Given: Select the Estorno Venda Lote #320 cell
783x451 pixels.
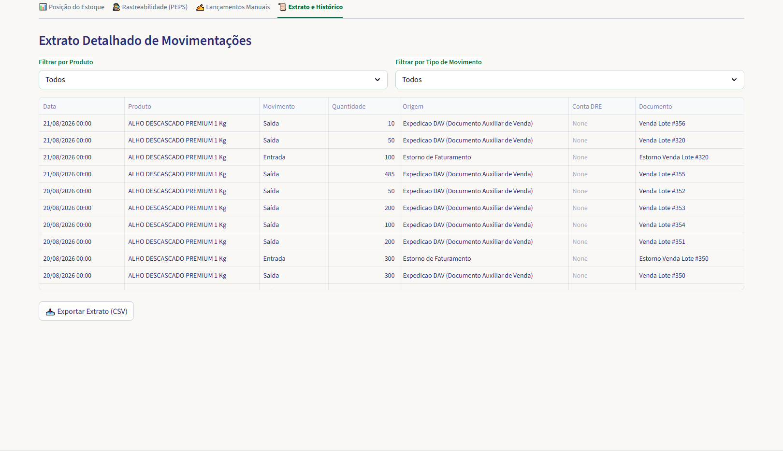Looking at the screenshot, I should point(690,157).
